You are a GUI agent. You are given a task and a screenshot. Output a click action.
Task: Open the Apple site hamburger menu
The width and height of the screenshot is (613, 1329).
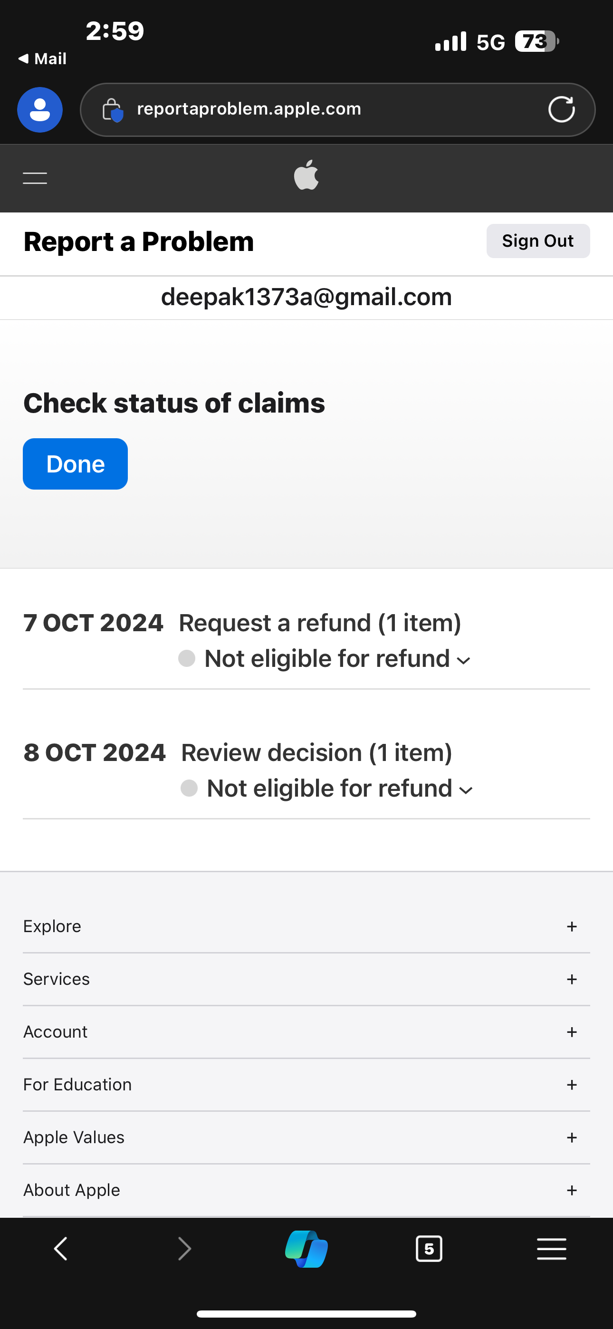pyautogui.click(x=35, y=179)
